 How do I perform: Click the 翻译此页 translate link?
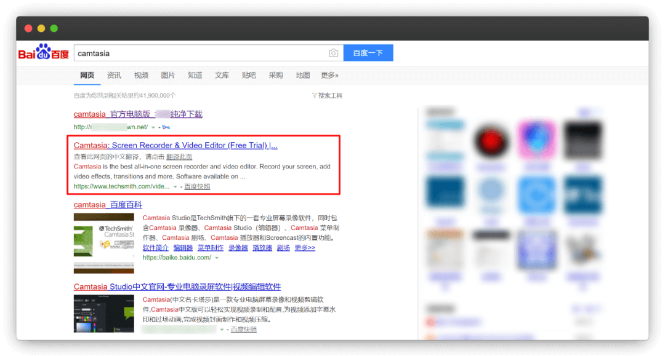(x=179, y=157)
